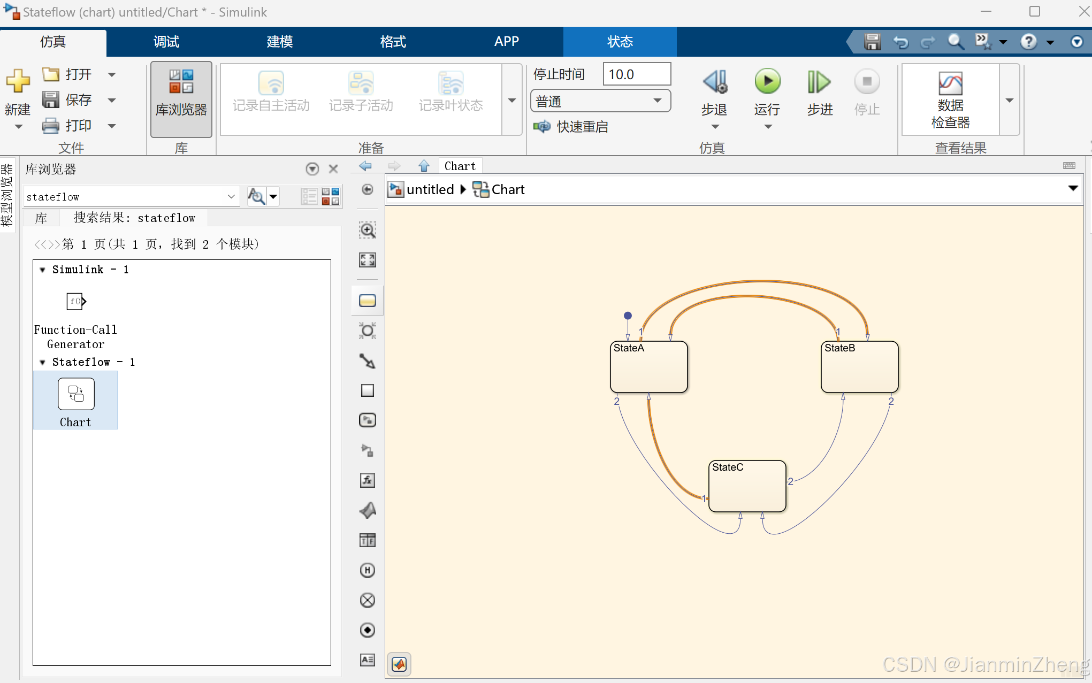Viewport: 1092px width, 683px height.
Task: Switch library browser to list view
Action: coord(309,196)
